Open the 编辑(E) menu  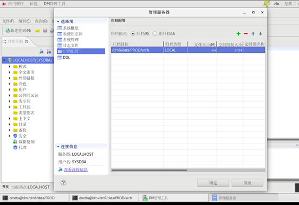24,21
